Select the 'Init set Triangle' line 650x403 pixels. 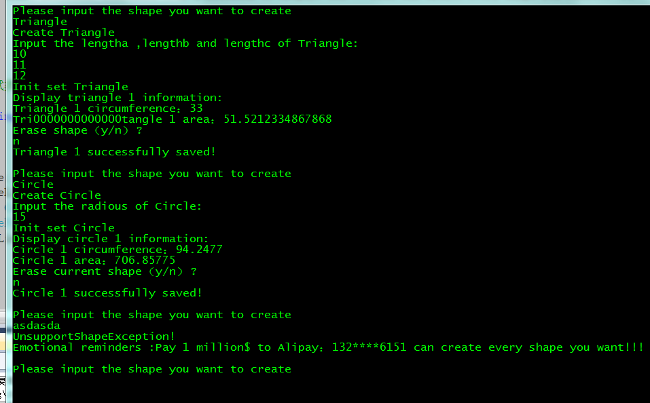click(x=71, y=87)
